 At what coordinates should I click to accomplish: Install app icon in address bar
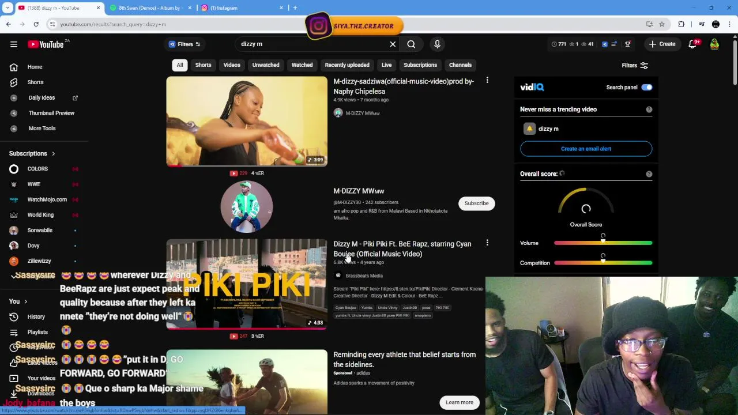point(649,24)
